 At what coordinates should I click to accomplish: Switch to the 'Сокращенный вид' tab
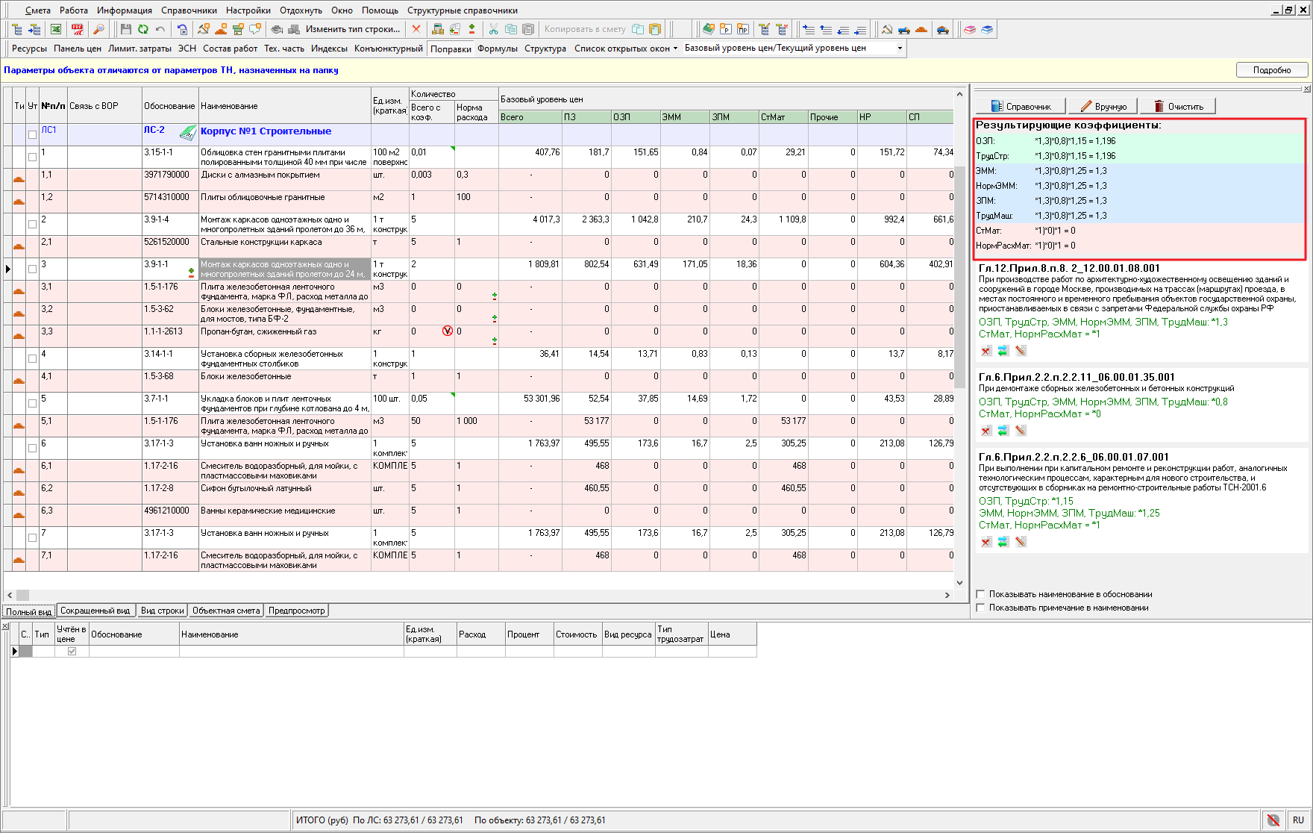pyautogui.click(x=95, y=611)
